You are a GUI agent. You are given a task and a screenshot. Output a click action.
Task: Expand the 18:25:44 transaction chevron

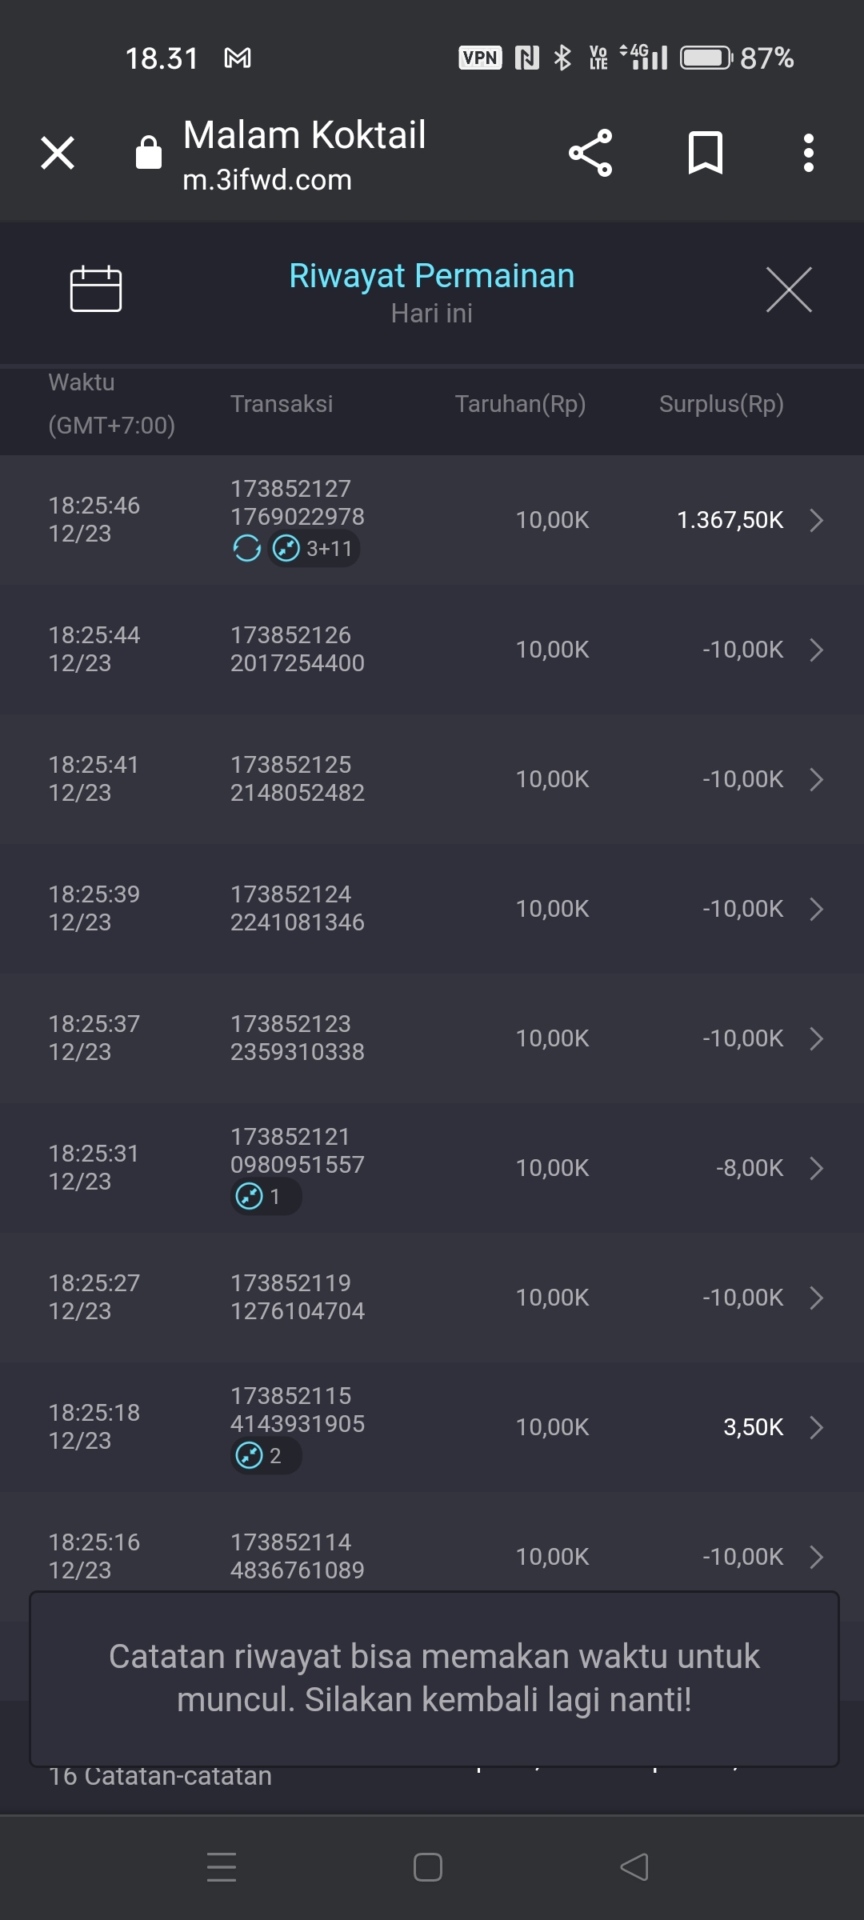point(816,650)
